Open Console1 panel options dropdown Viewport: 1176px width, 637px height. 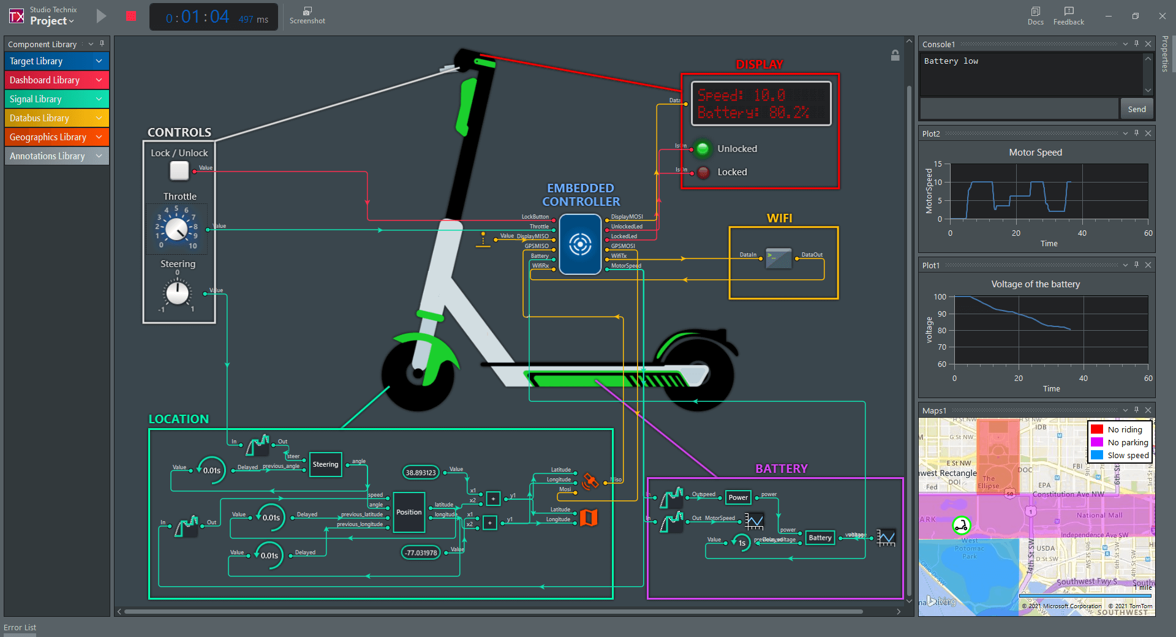pyautogui.click(x=1125, y=44)
